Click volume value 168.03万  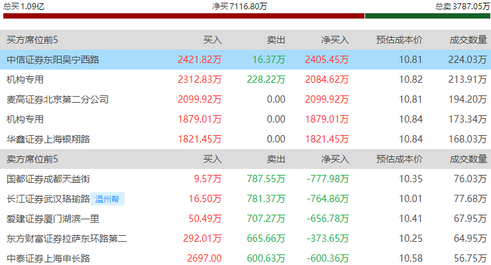point(468,139)
